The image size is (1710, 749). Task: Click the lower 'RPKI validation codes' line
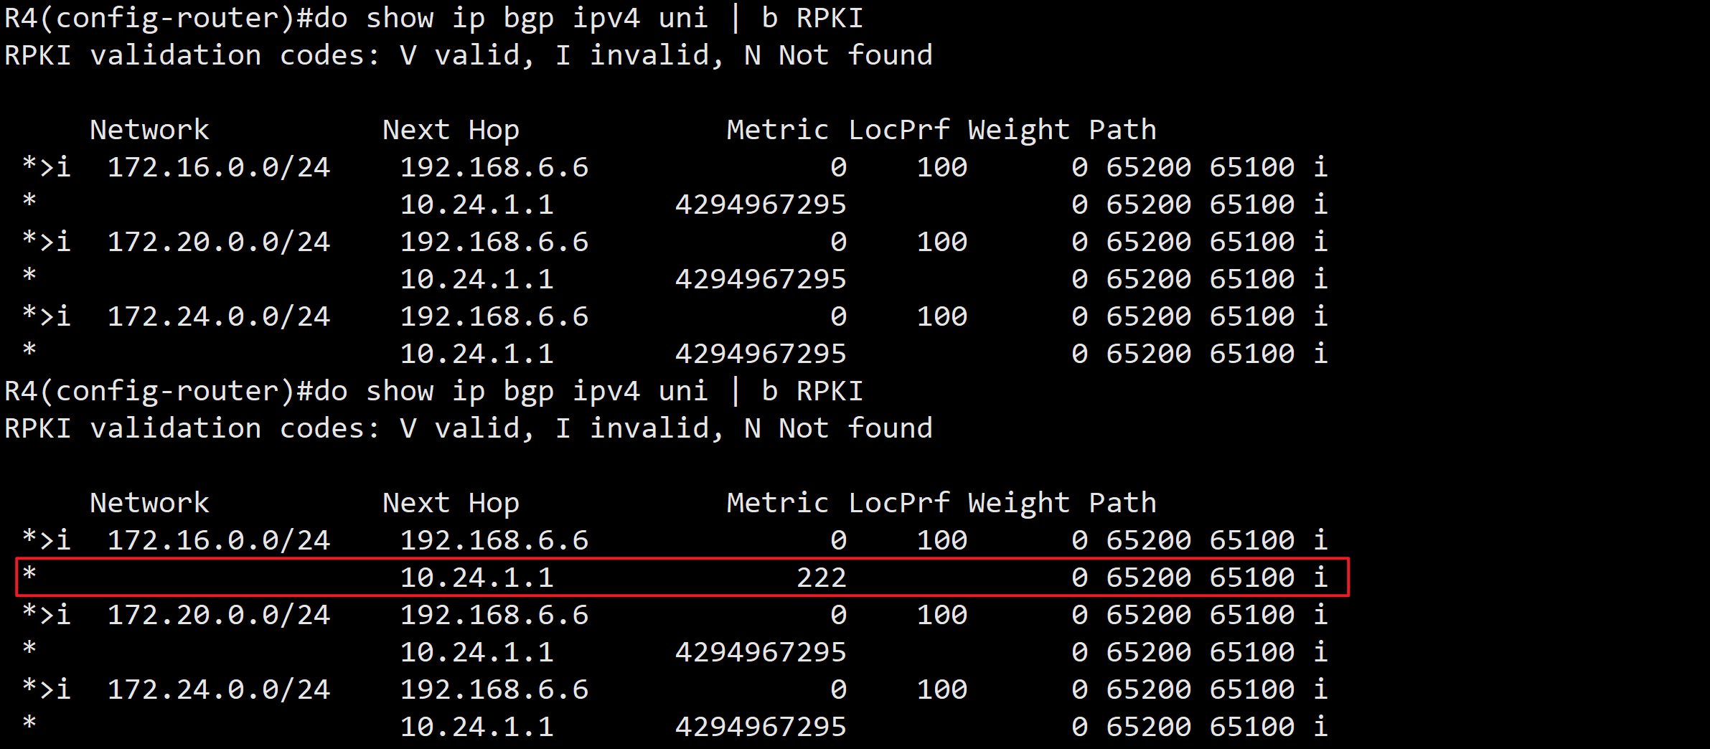[469, 429]
